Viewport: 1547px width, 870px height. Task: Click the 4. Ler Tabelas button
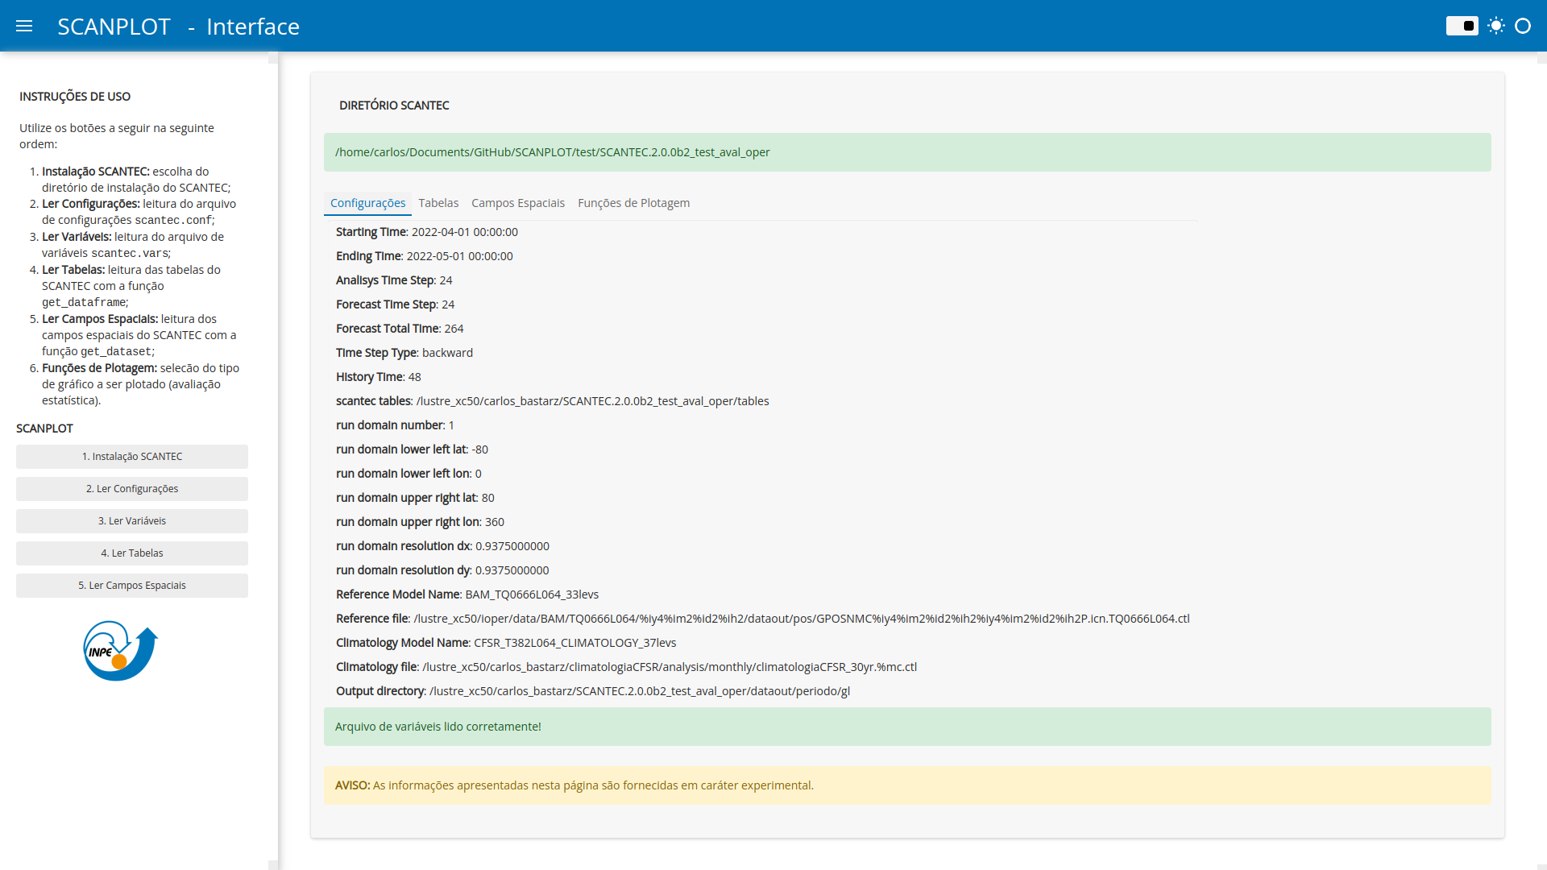point(132,553)
